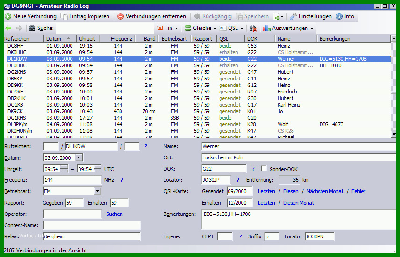Select the DK9CK log entry
Viewport: 400px width, 257px height.
[x=199, y=111]
